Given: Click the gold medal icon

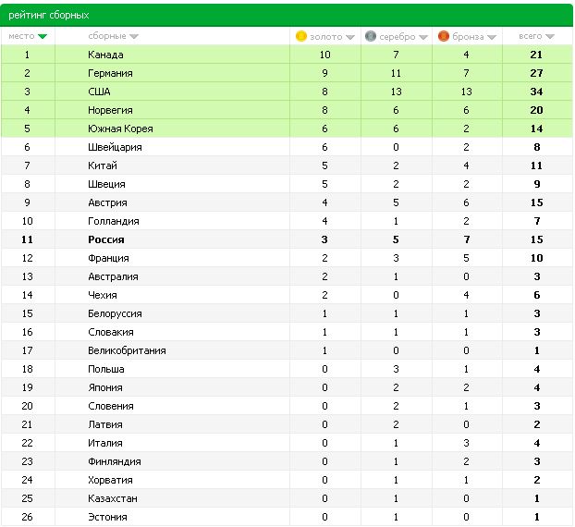Looking at the screenshot, I should coord(301,36).
